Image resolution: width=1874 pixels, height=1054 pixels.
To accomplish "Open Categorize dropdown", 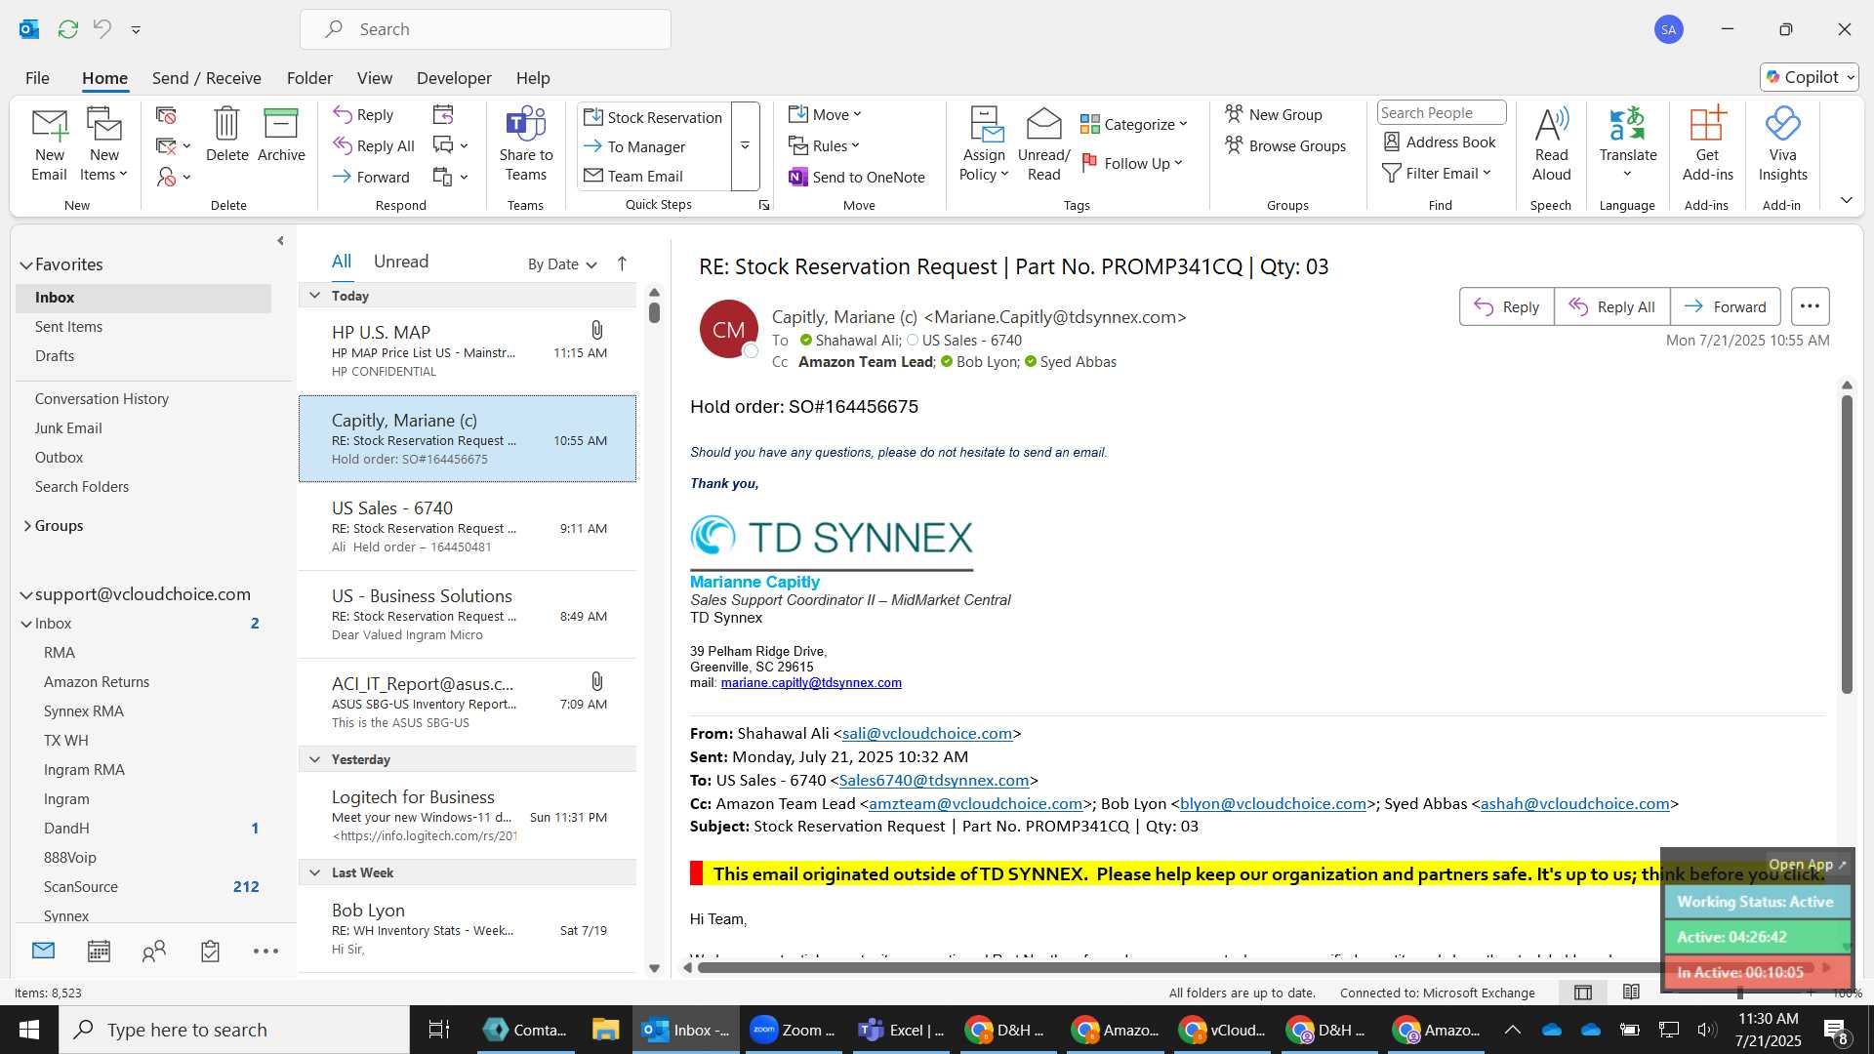I will [1134, 125].
